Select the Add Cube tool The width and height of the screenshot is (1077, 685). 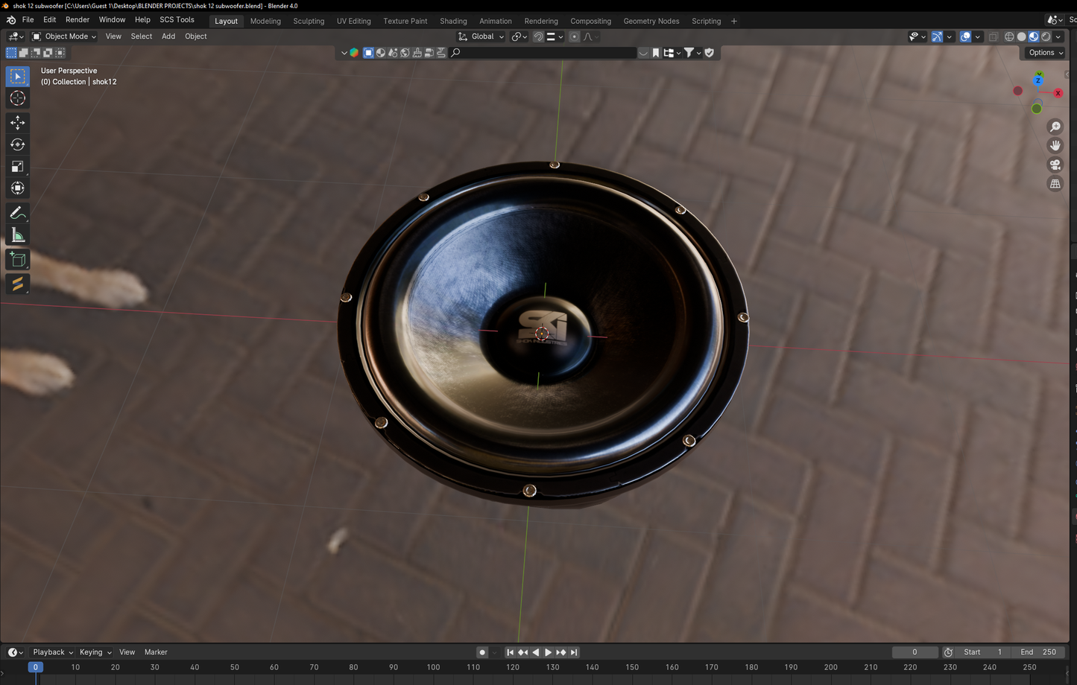pyautogui.click(x=17, y=260)
